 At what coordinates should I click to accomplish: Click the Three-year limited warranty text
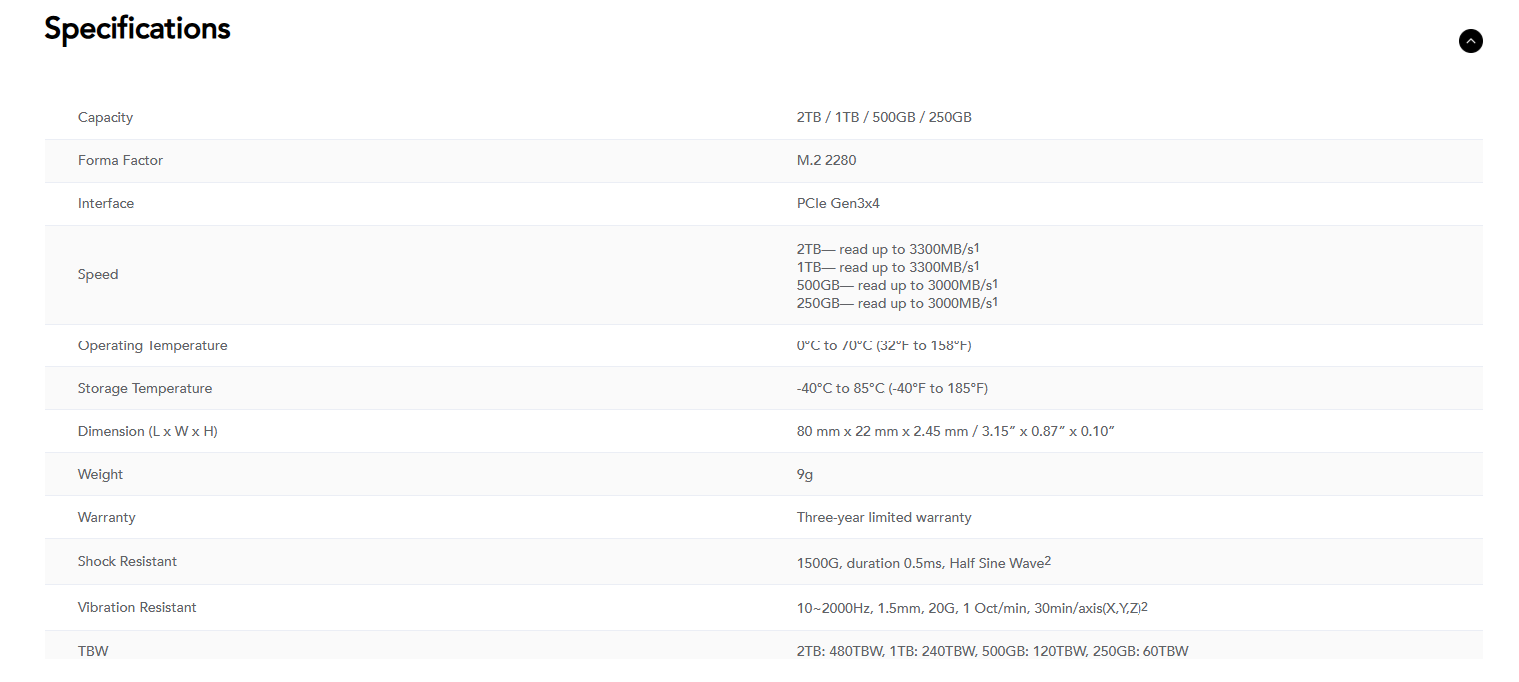pyautogui.click(x=883, y=517)
